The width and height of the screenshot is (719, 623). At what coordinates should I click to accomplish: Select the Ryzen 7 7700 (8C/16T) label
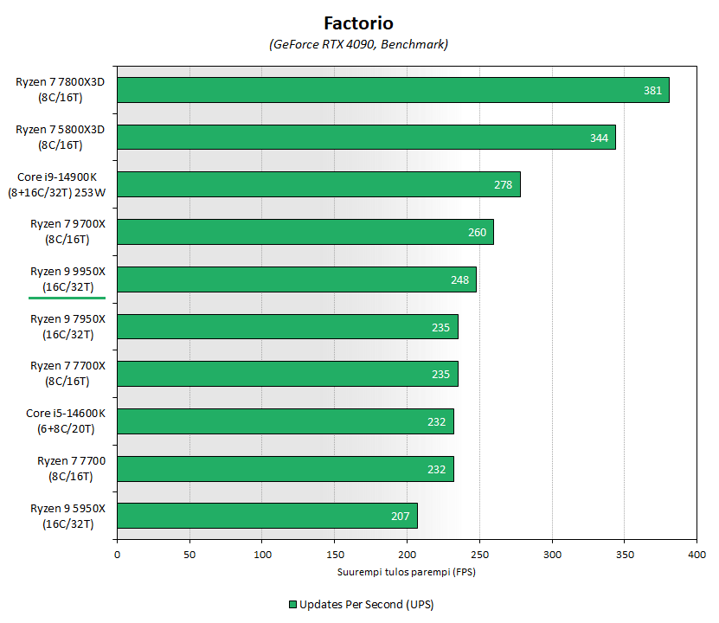coord(71,468)
